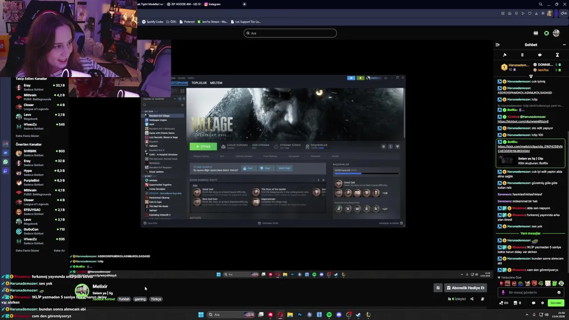Click the square icon left of Abonelik Hediye Et
The width and height of the screenshot is (569, 320).
tap(438, 288)
